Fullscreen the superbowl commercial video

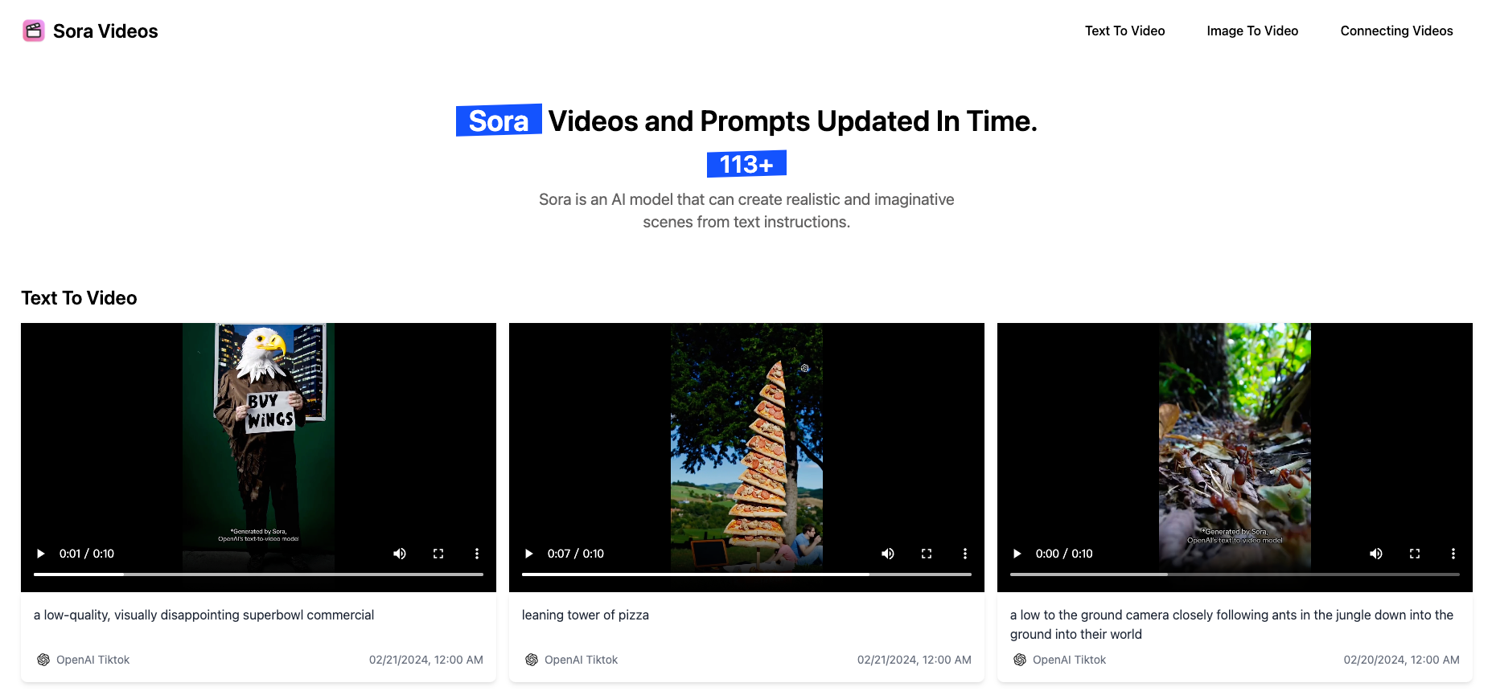click(438, 554)
